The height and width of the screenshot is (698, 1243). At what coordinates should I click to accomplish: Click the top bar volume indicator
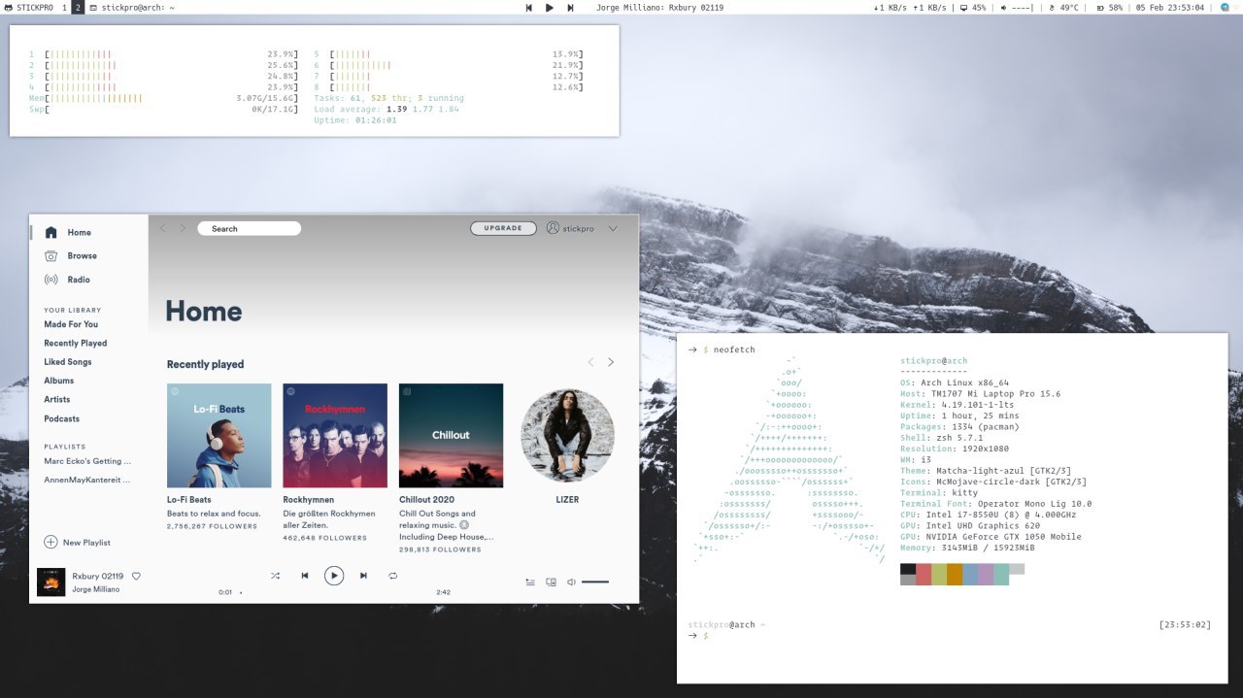1017,7
